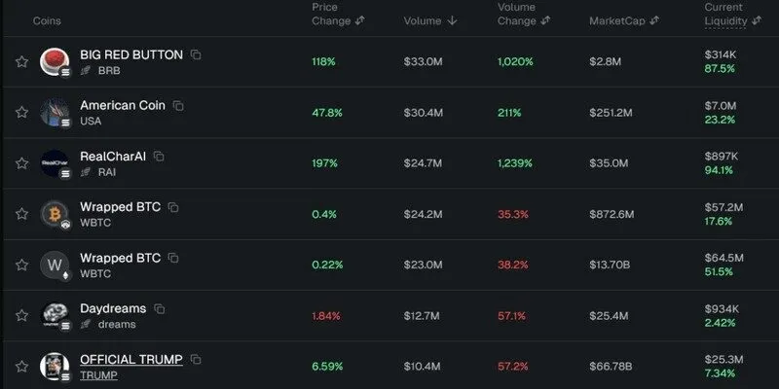Select the $872.6M market cap
The height and width of the screenshot is (389, 779).
(612, 214)
